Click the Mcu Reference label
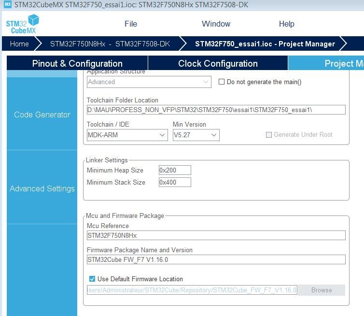364x316 pixels. tap(108, 226)
